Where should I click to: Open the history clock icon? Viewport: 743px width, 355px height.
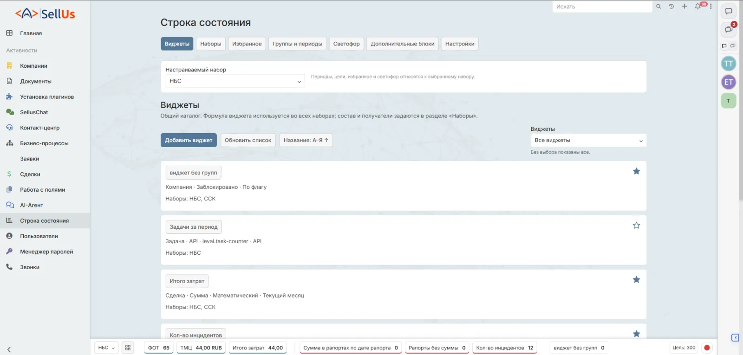(x=671, y=6)
